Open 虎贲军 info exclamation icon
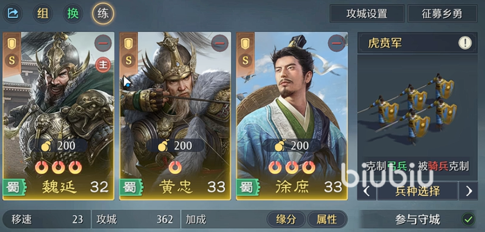 click(x=465, y=43)
